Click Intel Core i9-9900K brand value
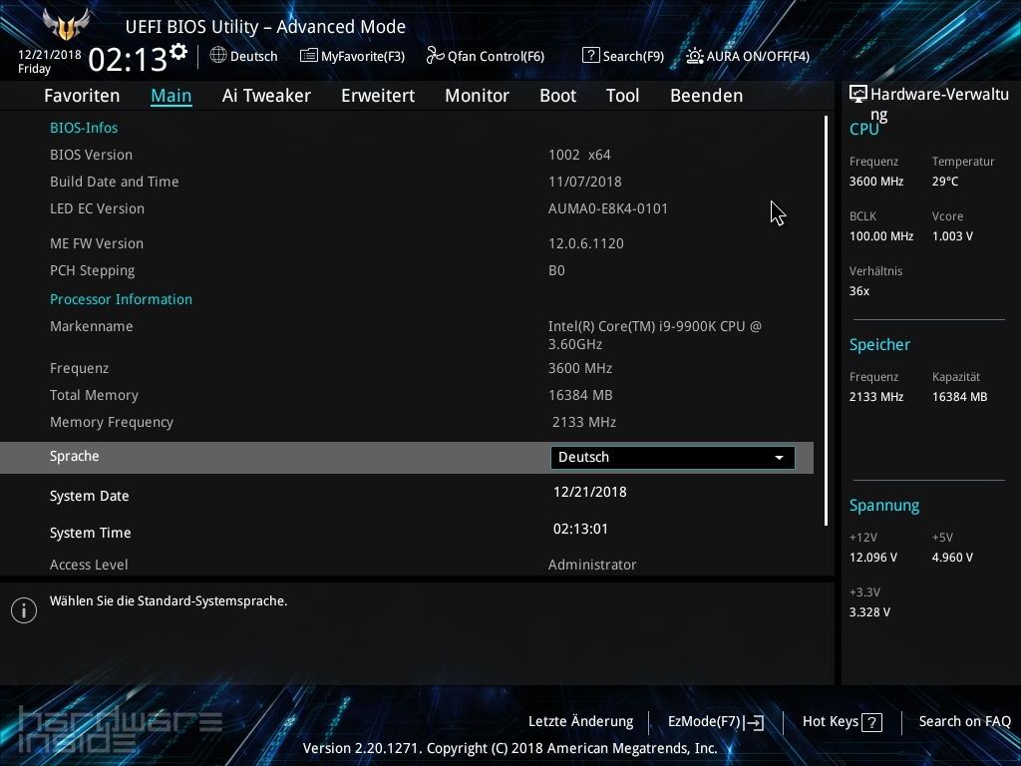1021x766 pixels. tap(655, 335)
